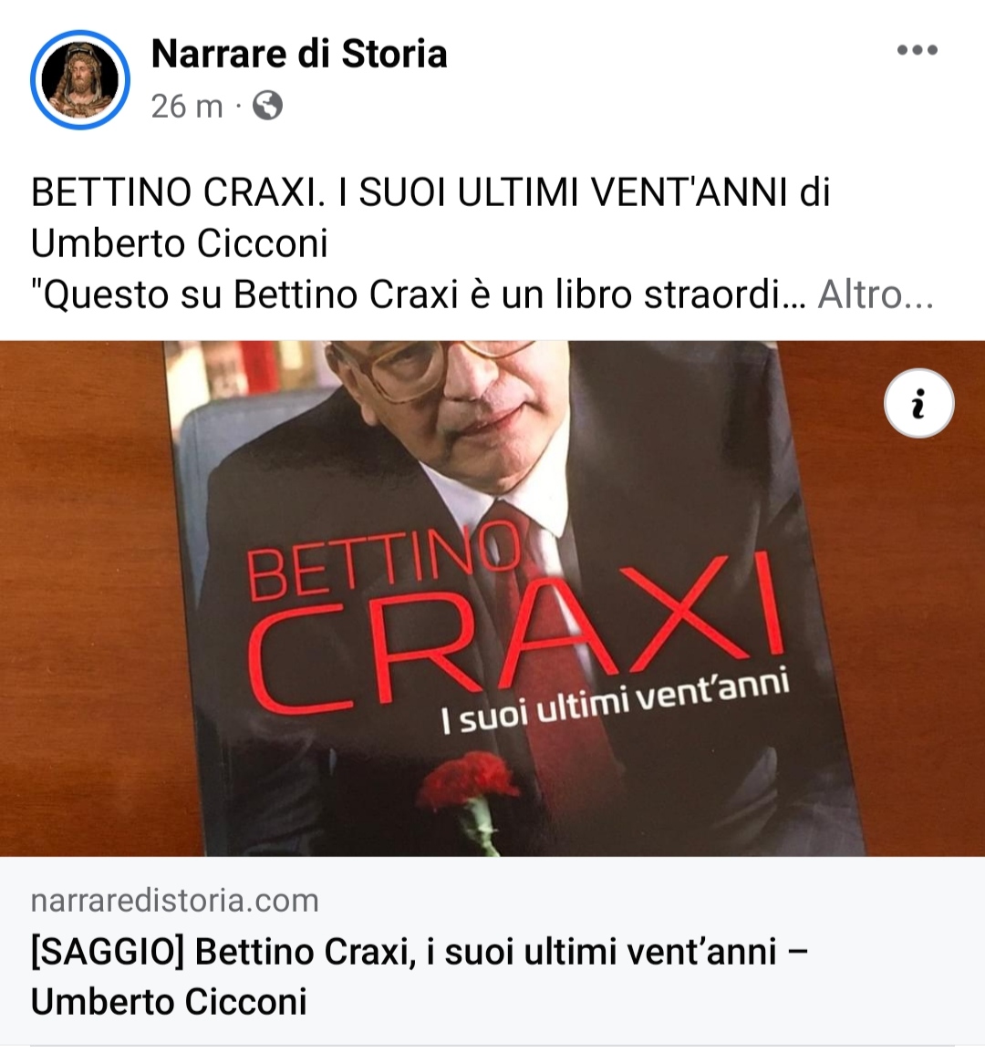The height and width of the screenshot is (1053, 985).
Task: Click the "26 m" post timestamp
Action: coord(187,106)
